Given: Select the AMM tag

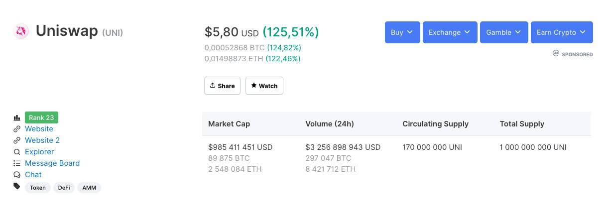Looking at the screenshot, I should (x=89, y=188).
